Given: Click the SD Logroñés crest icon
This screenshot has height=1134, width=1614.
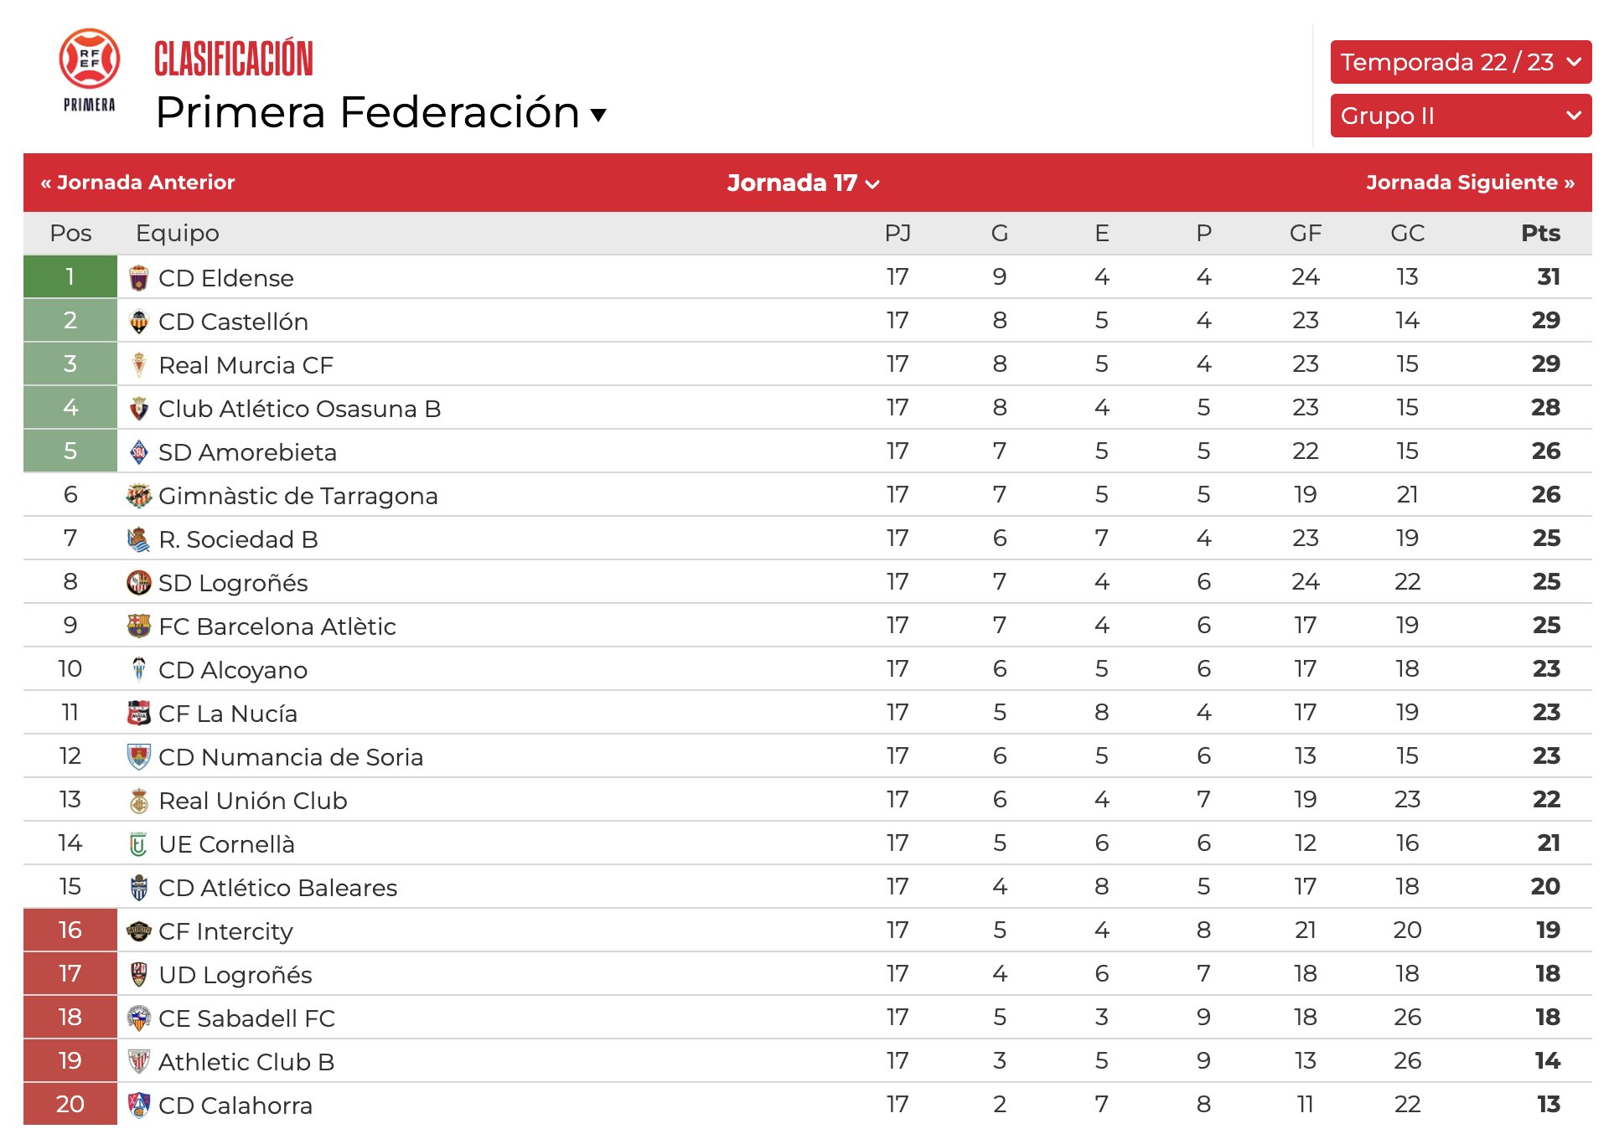Looking at the screenshot, I should tap(139, 583).
